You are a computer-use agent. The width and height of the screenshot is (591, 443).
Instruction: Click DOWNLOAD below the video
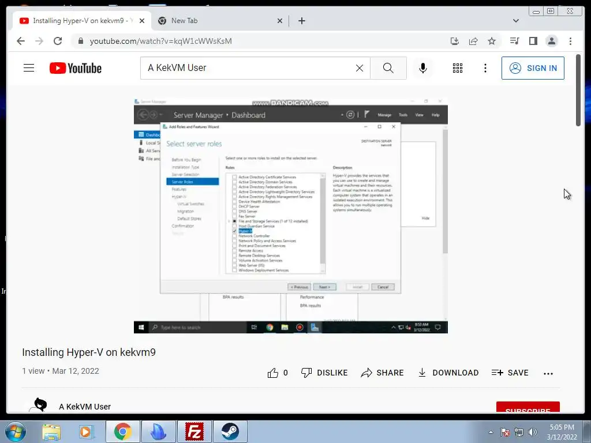pos(448,373)
